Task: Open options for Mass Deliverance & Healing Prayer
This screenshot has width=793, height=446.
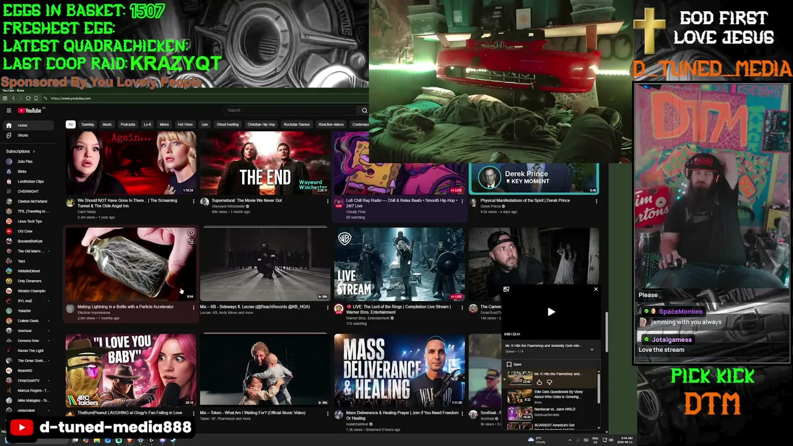Action: click(462, 414)
